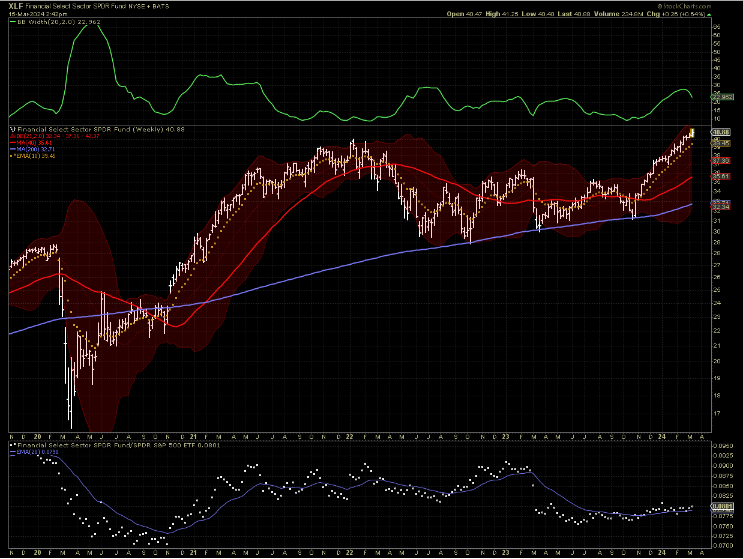The image size is (743, 559).
Task: Click the green line marker before BB Width
Action: (12, 21)
